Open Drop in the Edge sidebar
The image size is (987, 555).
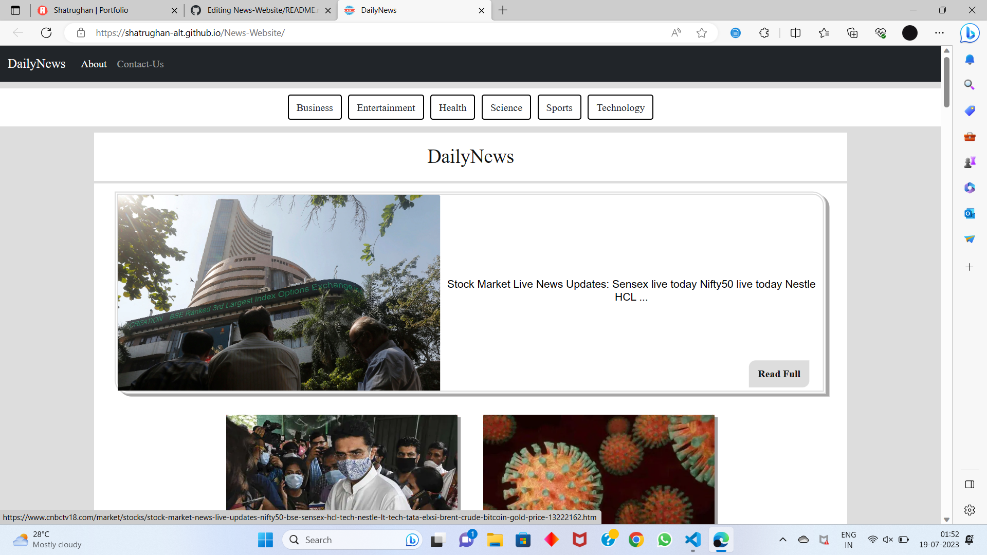click(970, 239)
